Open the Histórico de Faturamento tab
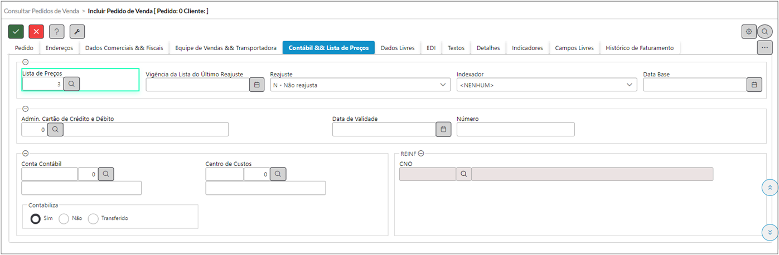 [640, 48]
